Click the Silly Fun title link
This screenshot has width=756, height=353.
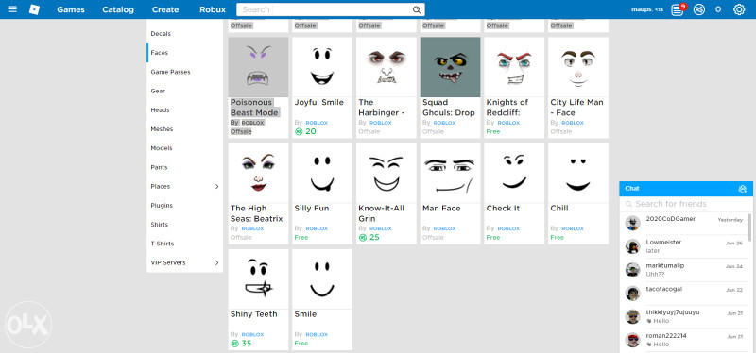[x=312, y=209]
